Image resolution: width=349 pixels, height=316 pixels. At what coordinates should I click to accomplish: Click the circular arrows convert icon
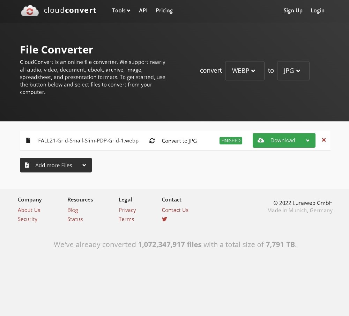pos(152,141)
